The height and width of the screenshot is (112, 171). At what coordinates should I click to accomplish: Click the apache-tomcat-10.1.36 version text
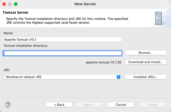(x=104, y=62)
